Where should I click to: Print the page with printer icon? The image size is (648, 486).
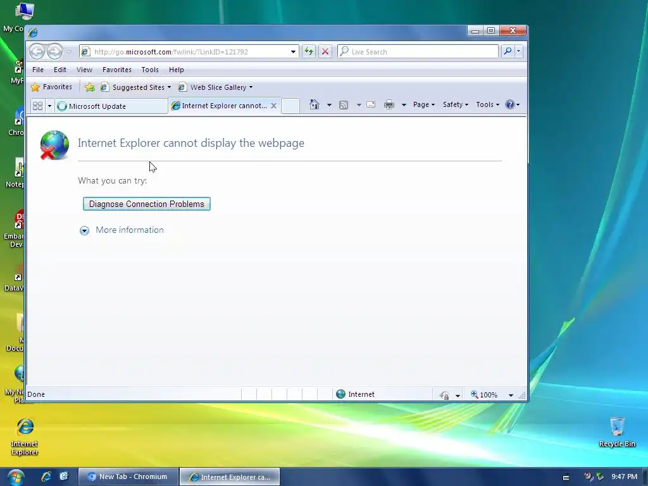click(389, 105)
